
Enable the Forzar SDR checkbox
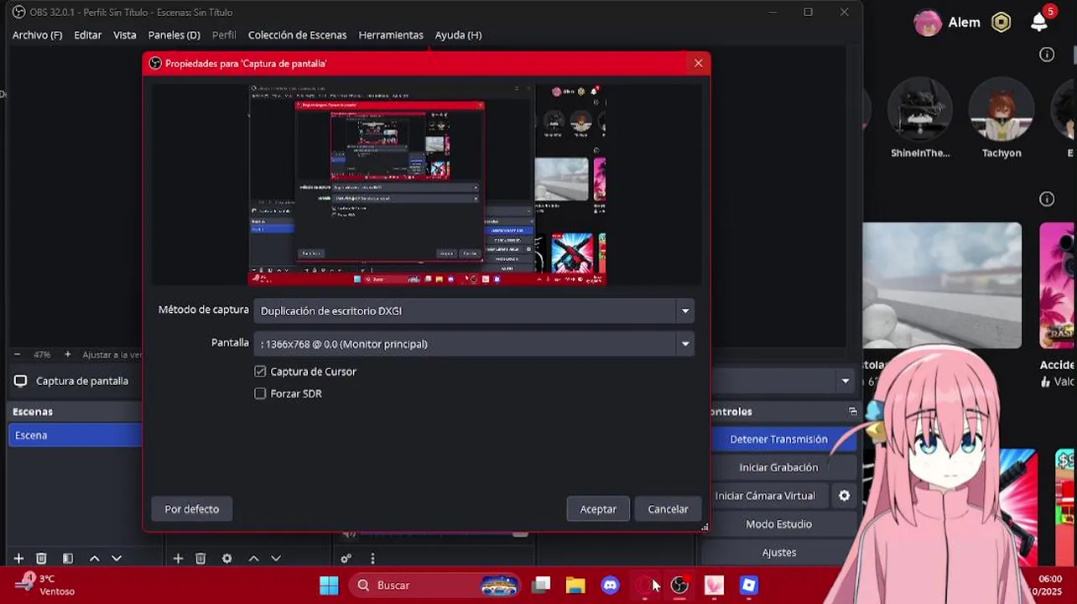[x=260, y=393]
